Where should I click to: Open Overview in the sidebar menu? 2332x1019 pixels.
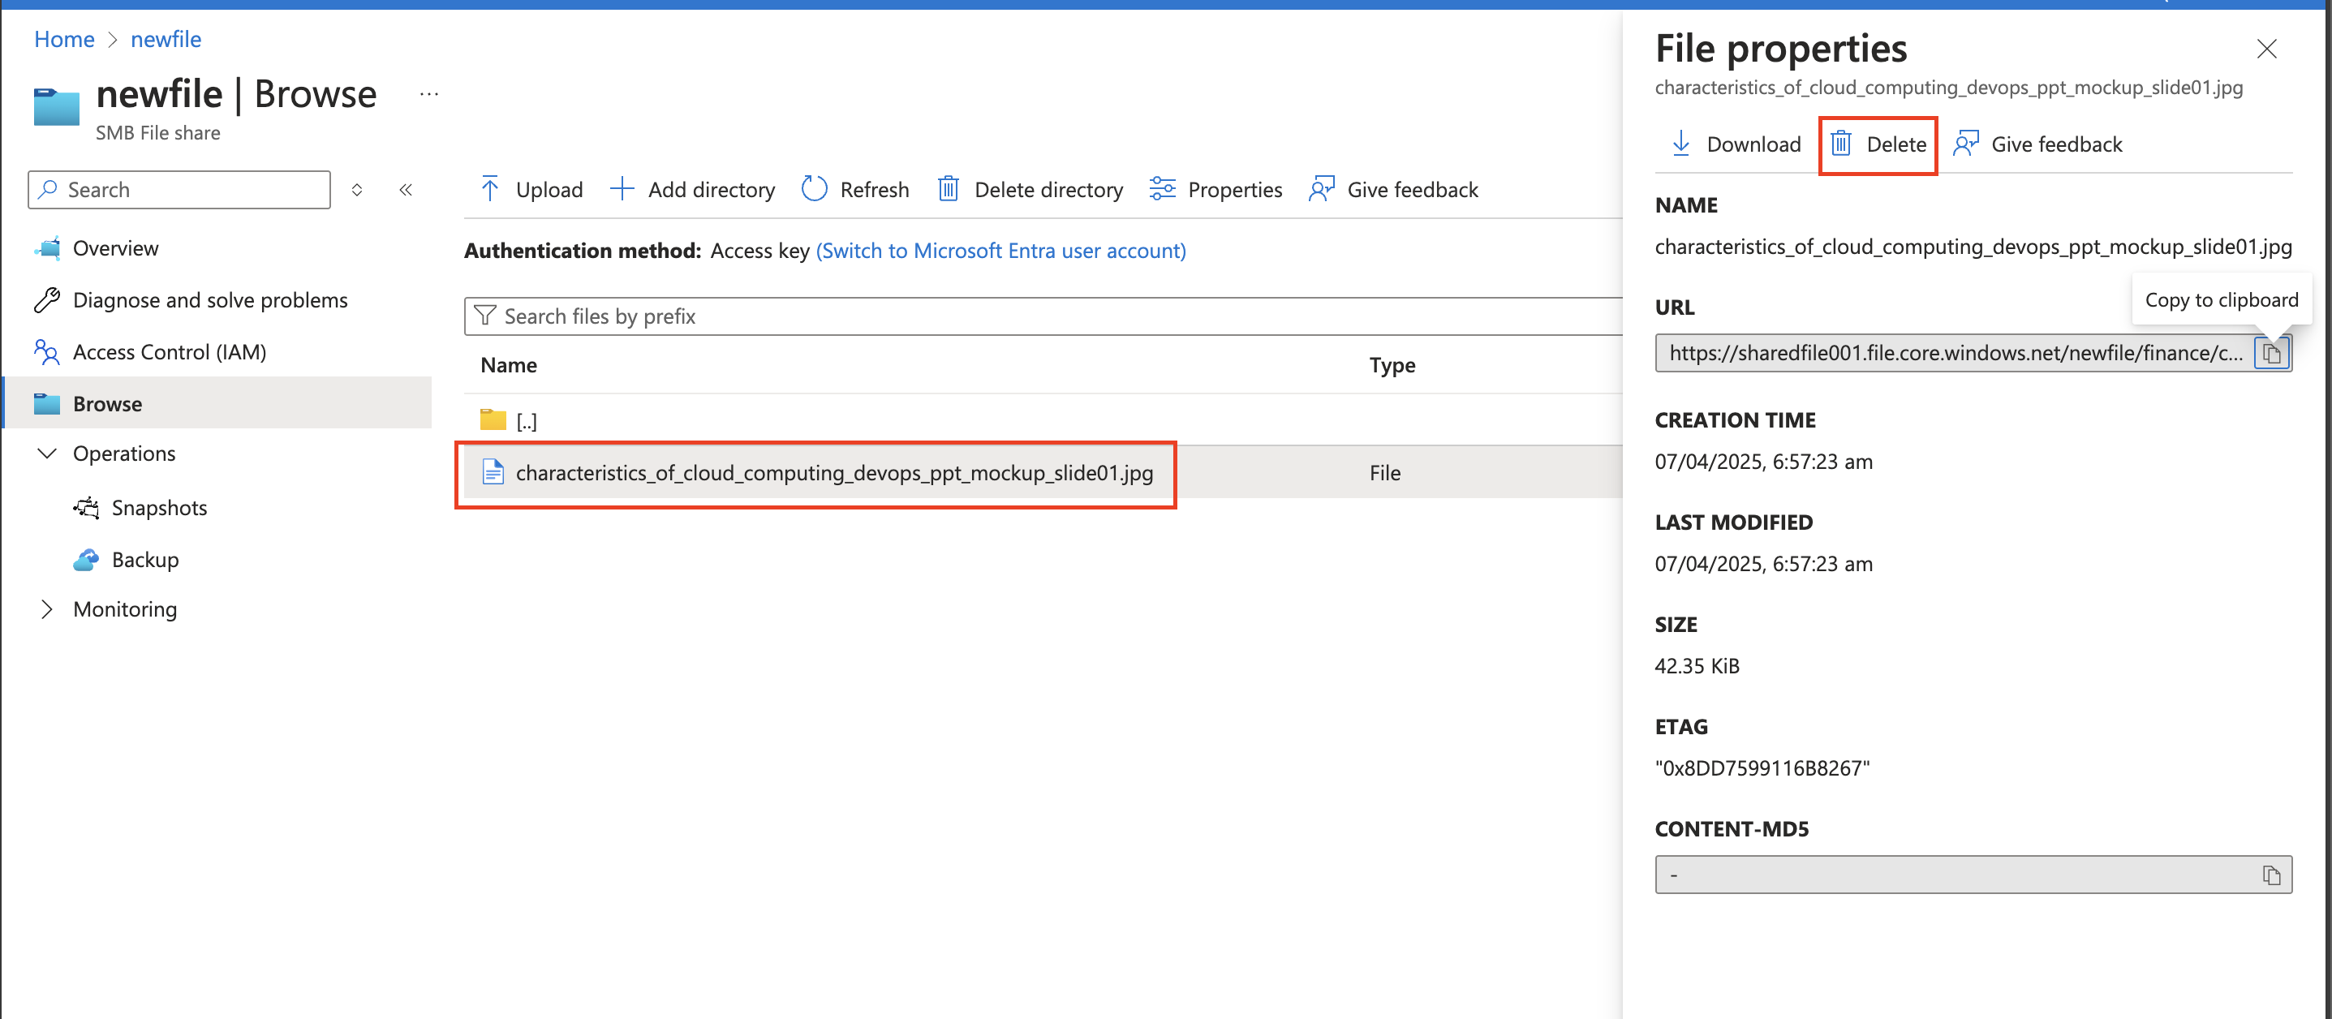[115, 248]
